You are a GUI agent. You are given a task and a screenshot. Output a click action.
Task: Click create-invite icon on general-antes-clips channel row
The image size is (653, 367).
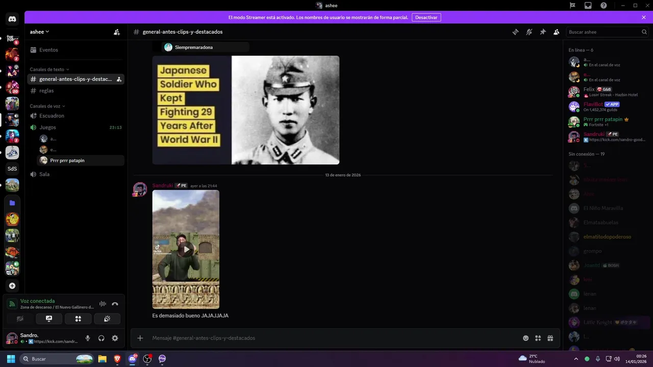[x=119, y=79]
